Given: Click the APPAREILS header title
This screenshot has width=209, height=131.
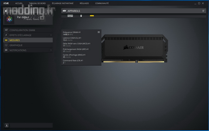Looking at the screenshot, I should pyautogui.click(x=74, y=11).
